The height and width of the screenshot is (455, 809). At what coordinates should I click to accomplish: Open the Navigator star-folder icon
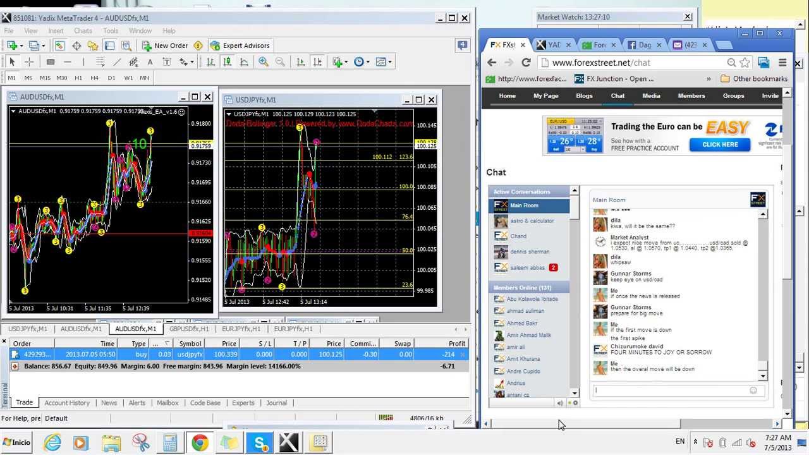93,45
